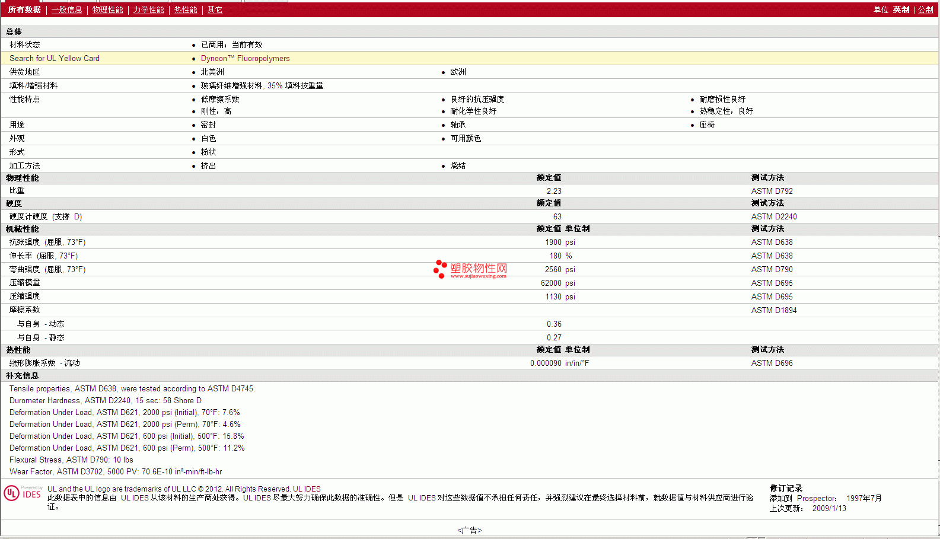940x539 pixels.
Task: Click ASTM D696 thermal expansion method
Action: pyautogui.click(x=772, y=363)
